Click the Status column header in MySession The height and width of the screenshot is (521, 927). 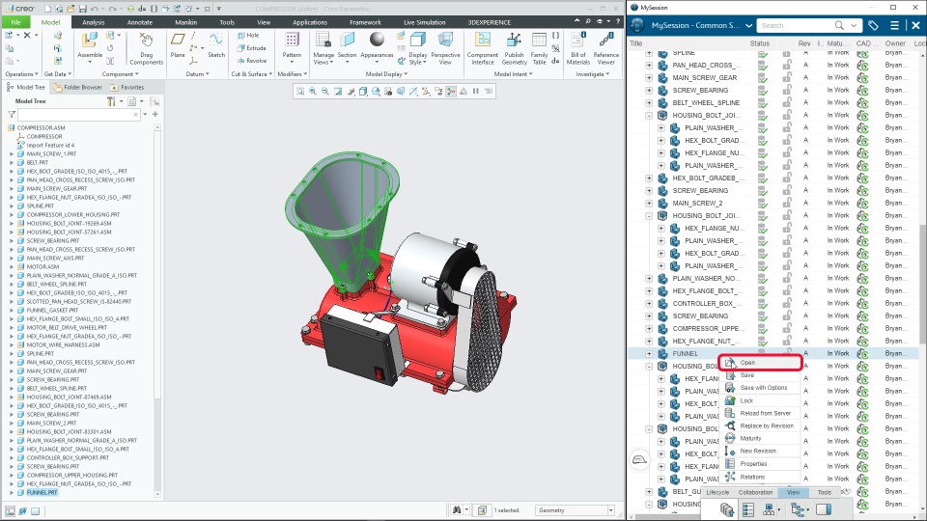(x=760, y=43)
